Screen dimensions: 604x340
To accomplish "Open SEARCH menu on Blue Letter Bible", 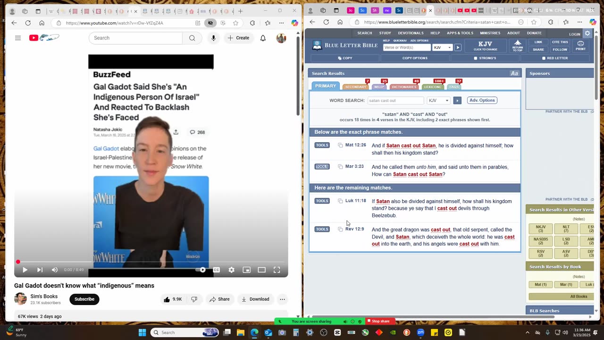I will click(364, 33).
